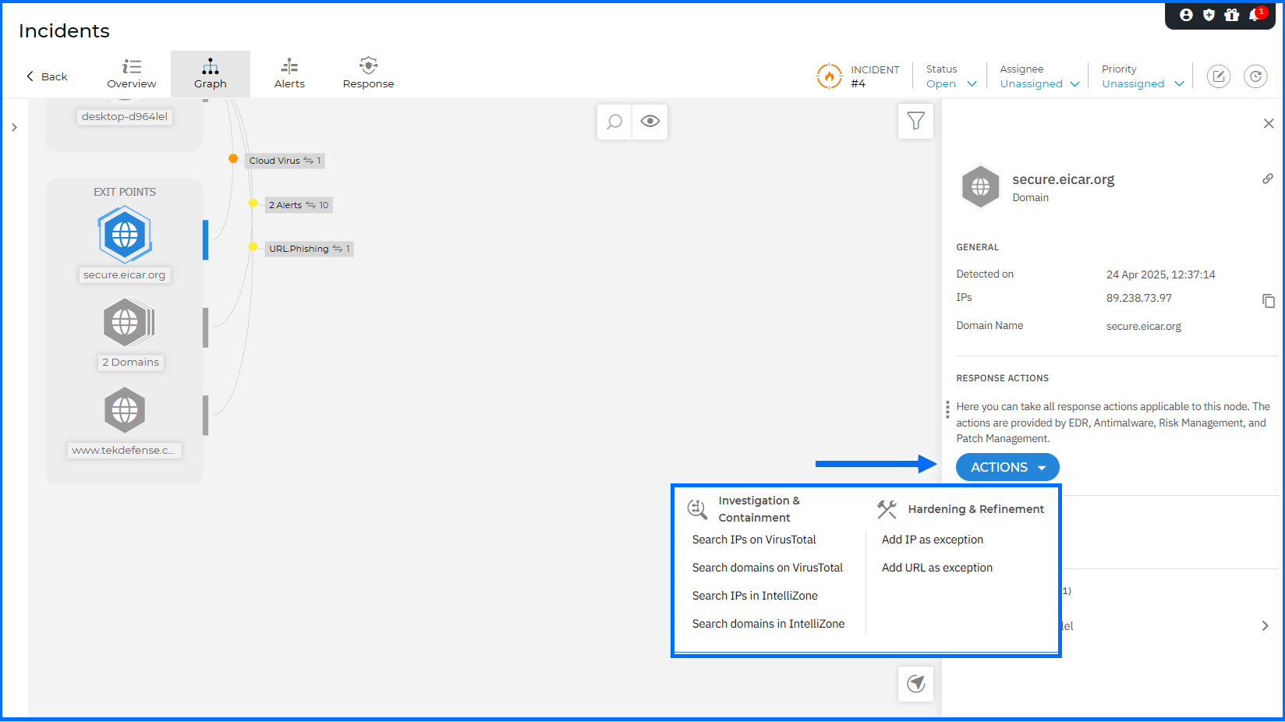Click the navigation compass icon on graph

pyautogui.click(x=915, y=684)
